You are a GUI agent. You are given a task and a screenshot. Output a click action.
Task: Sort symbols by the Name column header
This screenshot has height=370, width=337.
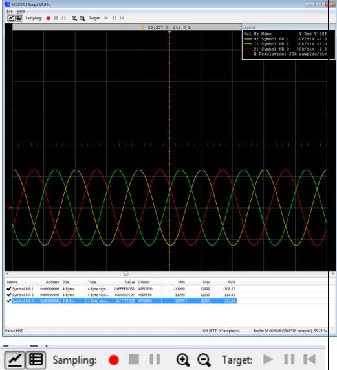pyautogui.click(x=12, y=282)
